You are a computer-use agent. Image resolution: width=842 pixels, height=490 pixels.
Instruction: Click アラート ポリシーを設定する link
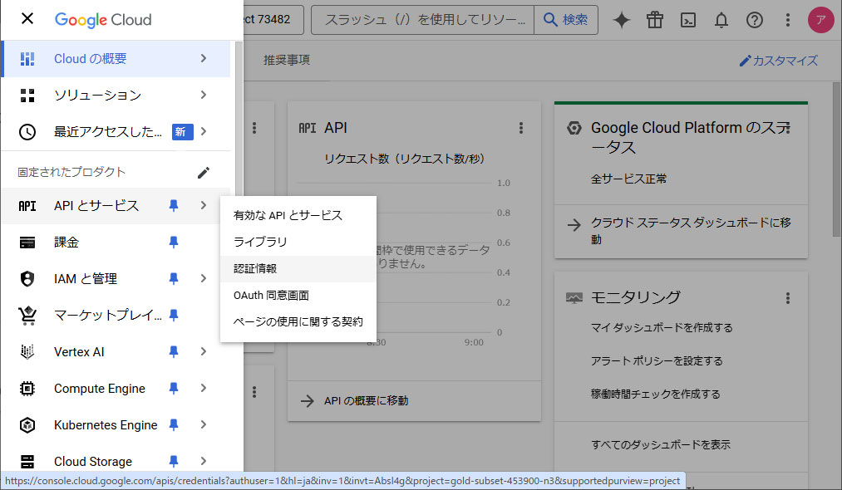[x=657, y=361]
